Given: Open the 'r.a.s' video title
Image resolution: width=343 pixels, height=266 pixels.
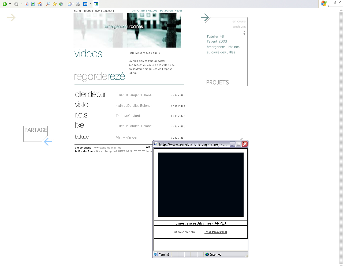Looking at the screenshot, I should 81,115.
